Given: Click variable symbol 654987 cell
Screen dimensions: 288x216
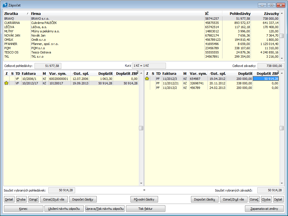Looking at the screenshot, I should [198, 79].
